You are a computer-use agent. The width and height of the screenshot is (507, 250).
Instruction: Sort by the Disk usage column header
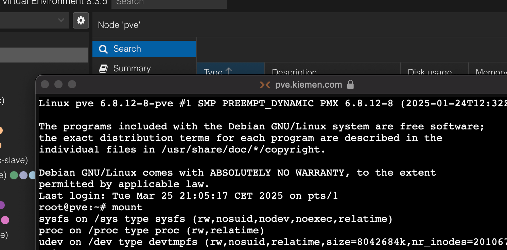(x=430, y=72)
